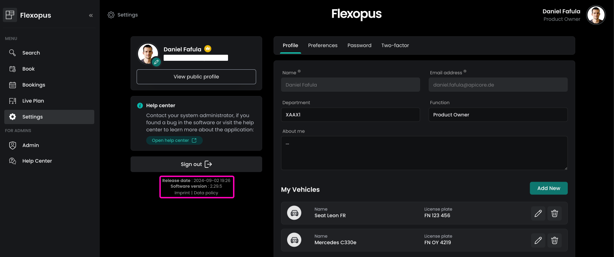Delete the Seat Leon FR vehicle
614x257 pixels.
point(554,213)
